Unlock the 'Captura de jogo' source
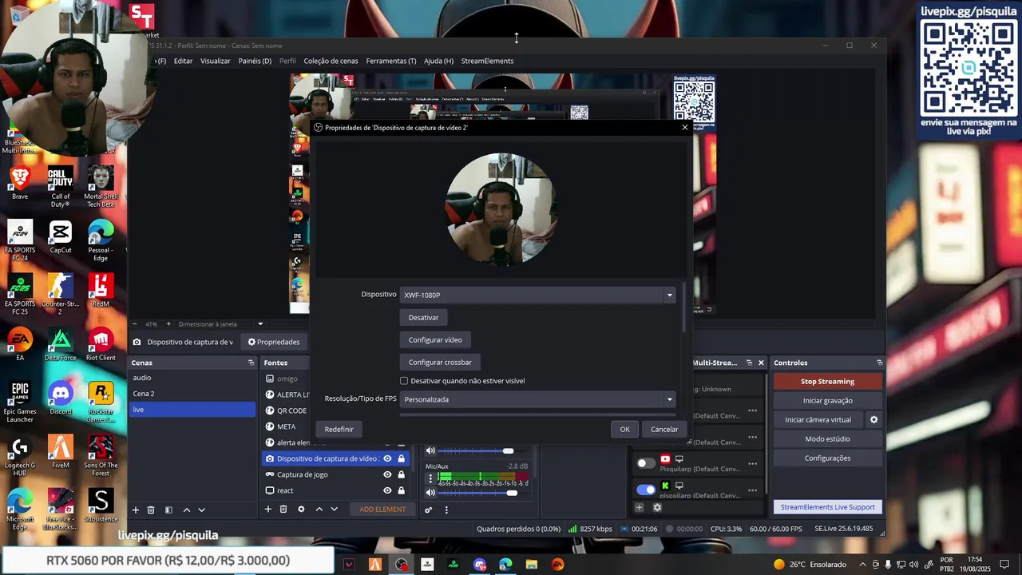This screenshot has height=575, width=1022. pos(401,474)
